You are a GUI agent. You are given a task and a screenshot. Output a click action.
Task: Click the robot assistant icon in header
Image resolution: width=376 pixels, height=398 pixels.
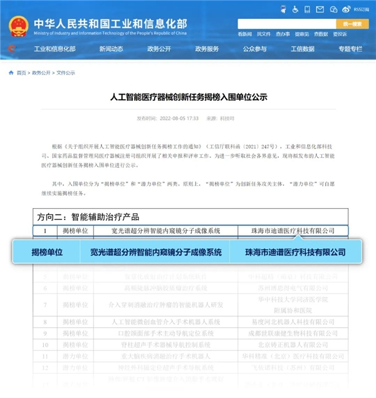[x=283, y=9]
